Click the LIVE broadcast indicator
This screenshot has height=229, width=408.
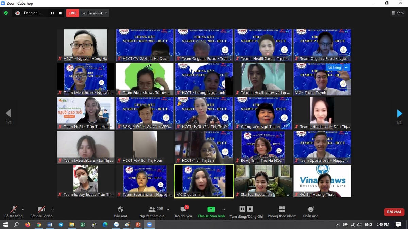coord(72,13)
